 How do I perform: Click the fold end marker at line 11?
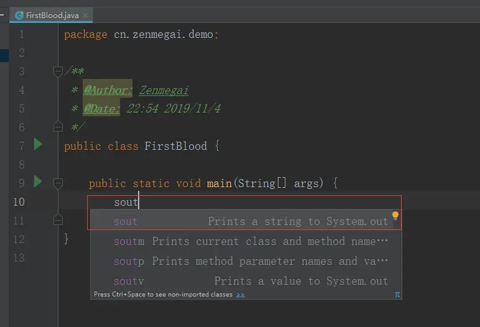[x=58, y=220]
